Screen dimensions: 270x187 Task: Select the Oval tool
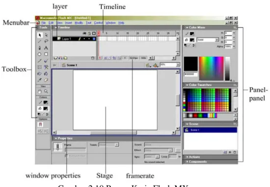(x=40, y=54)
